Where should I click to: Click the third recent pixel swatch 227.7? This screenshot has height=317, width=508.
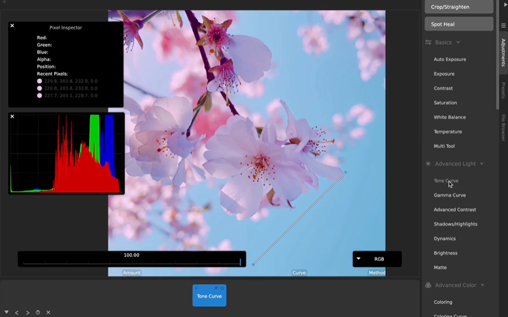click(x=39, y=95)
